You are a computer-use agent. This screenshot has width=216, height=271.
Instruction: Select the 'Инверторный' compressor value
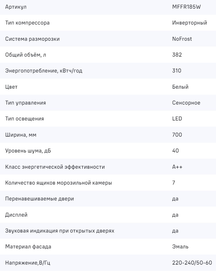(x=189, y=23)
